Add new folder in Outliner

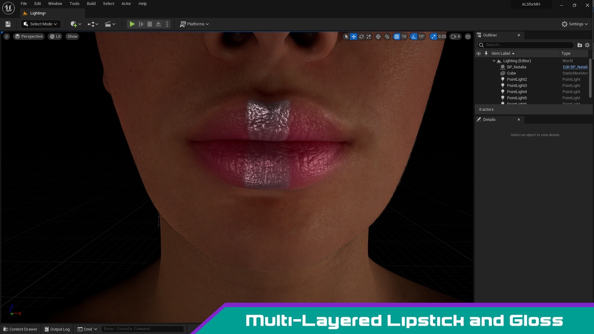(x=580, y=45)
